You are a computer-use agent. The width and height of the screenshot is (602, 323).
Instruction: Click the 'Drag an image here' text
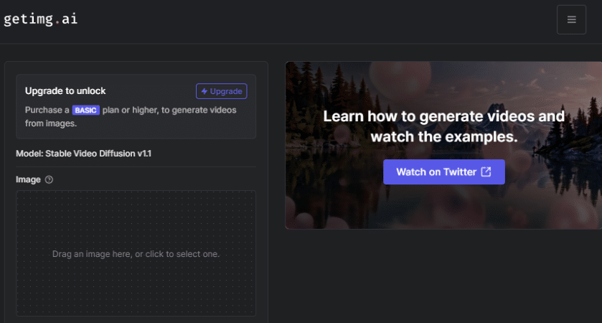(x=136, y=254)
